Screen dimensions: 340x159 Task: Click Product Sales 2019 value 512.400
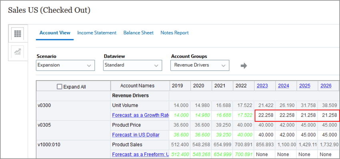click(180, 145)
